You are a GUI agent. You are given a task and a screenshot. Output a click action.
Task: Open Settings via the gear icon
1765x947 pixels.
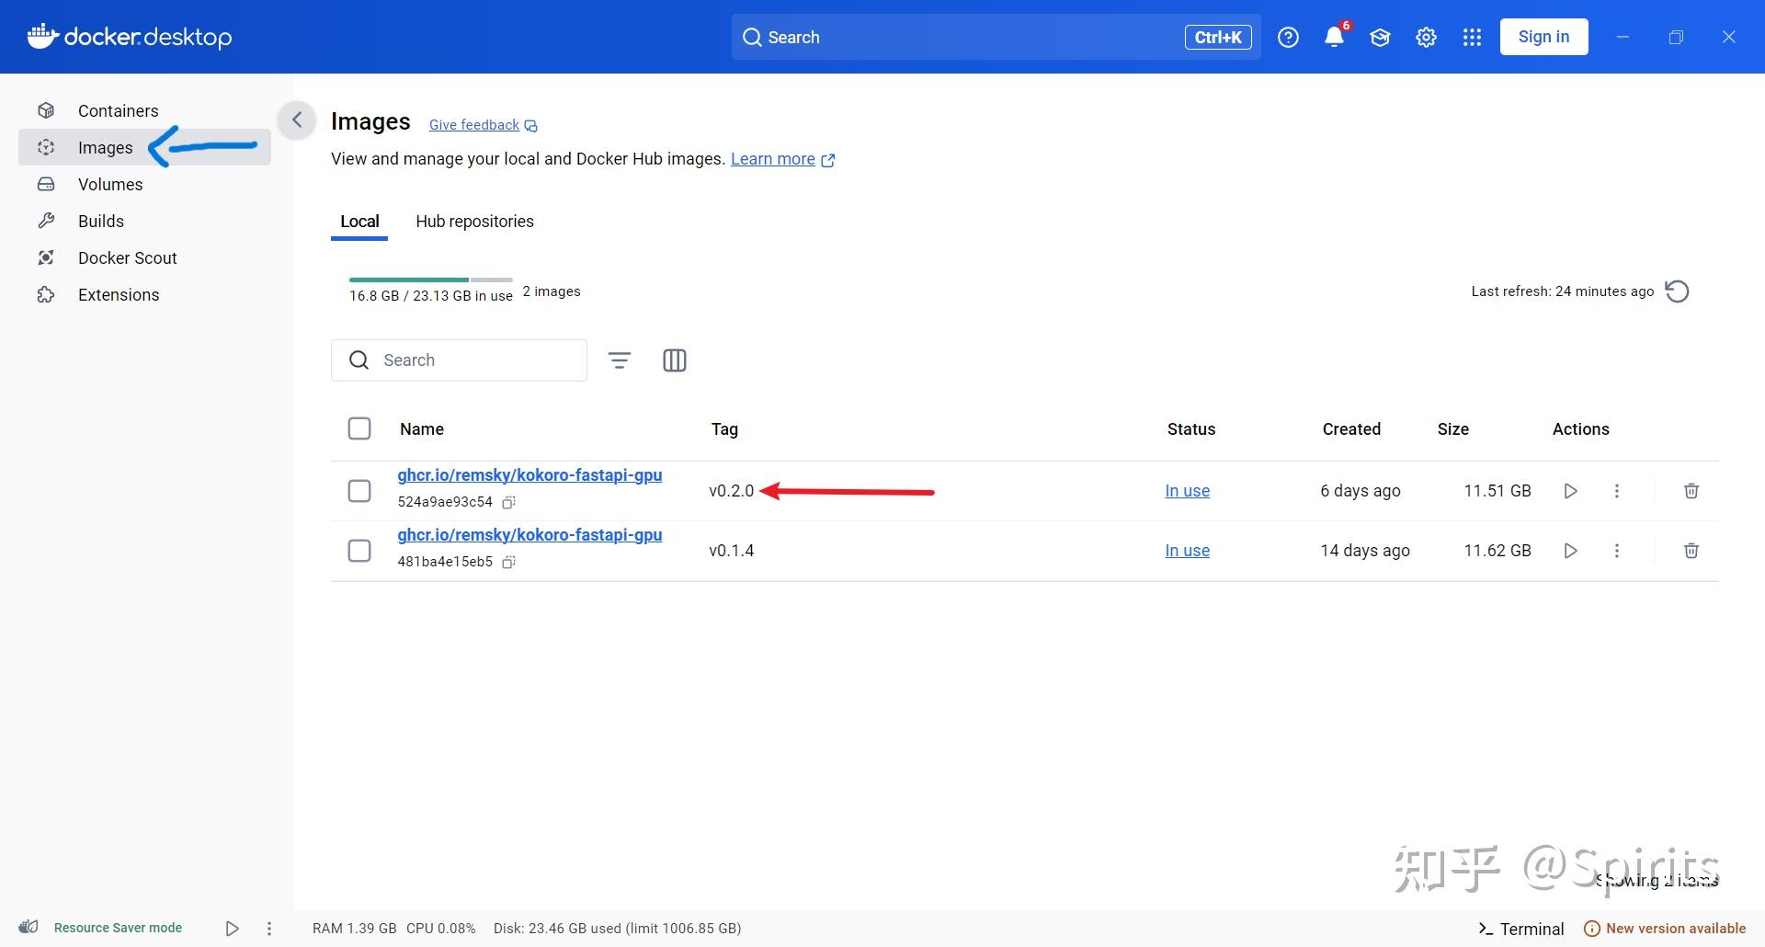tap(1426, 37)
